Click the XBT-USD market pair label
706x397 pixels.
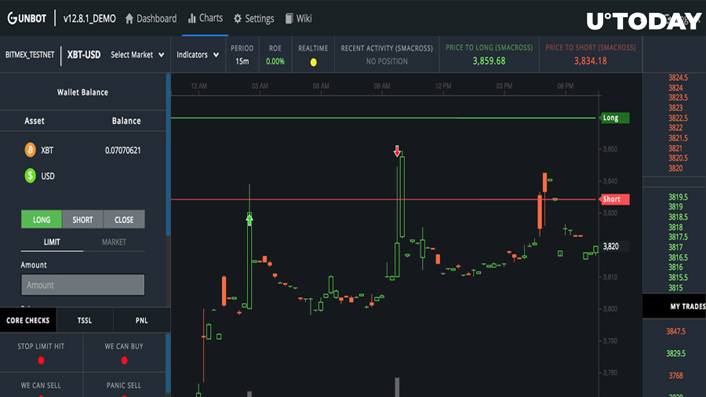click(x=84, y=55)
